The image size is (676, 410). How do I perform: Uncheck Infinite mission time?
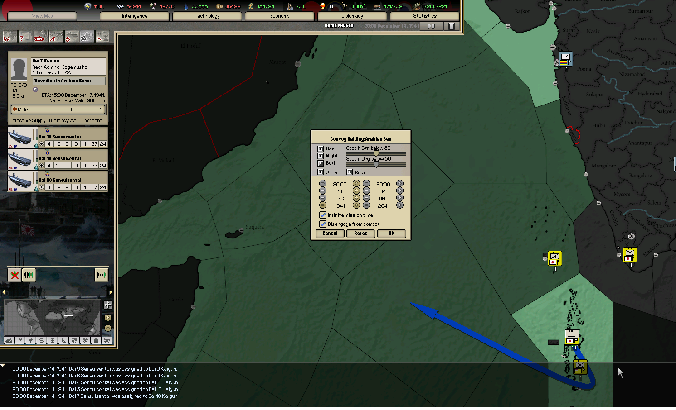323,215
